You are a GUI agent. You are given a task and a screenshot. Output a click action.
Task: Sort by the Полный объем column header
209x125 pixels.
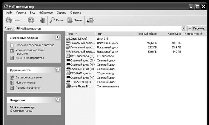pos(147,34)
